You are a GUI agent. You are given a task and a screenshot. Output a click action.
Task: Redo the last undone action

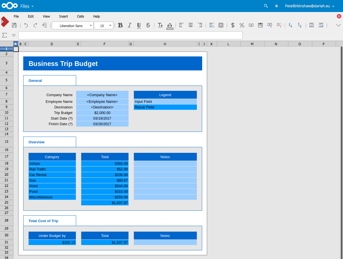pyautogui.click(x=35, y=25)
